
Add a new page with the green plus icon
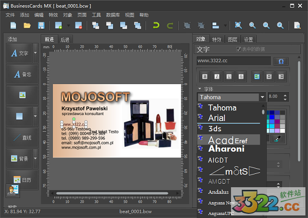tap(59, 26)
